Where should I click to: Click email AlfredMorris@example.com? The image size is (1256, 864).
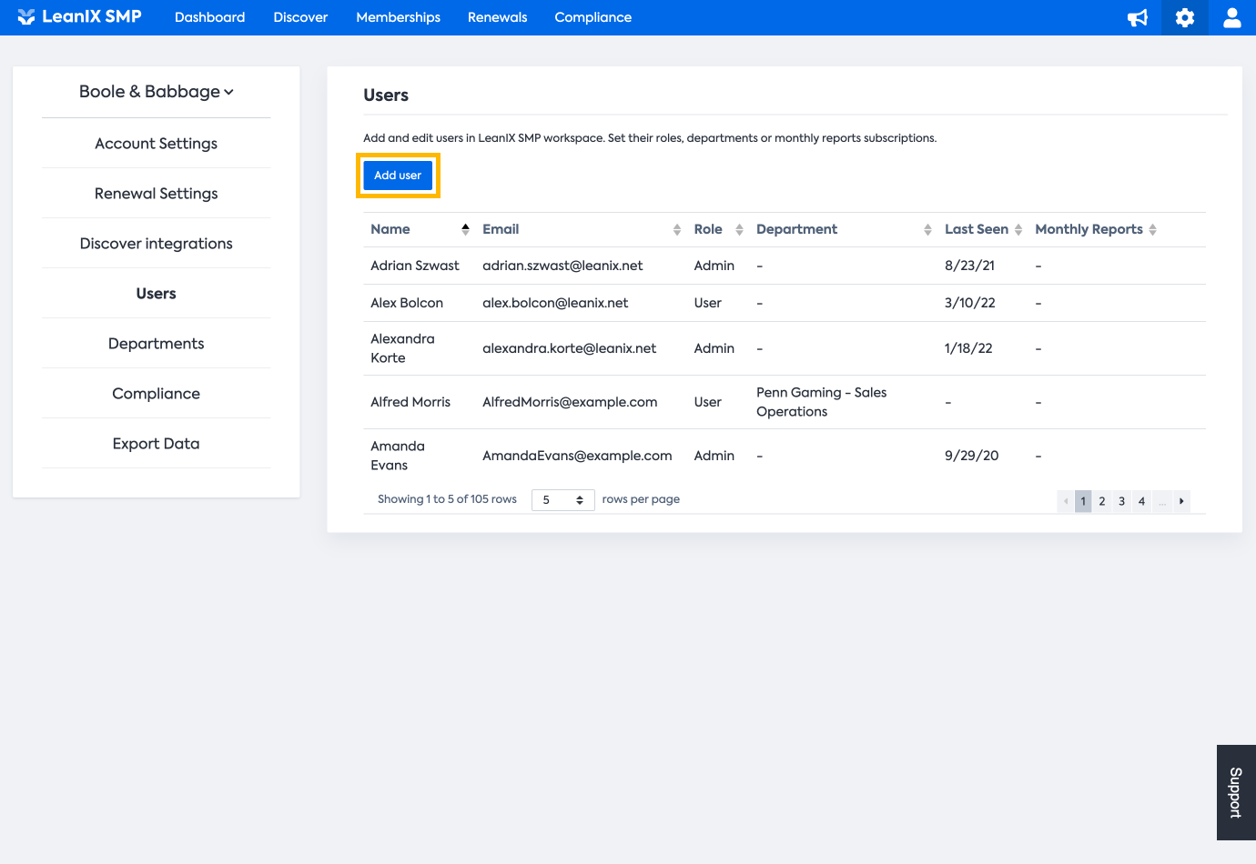[x=570, y=402]
